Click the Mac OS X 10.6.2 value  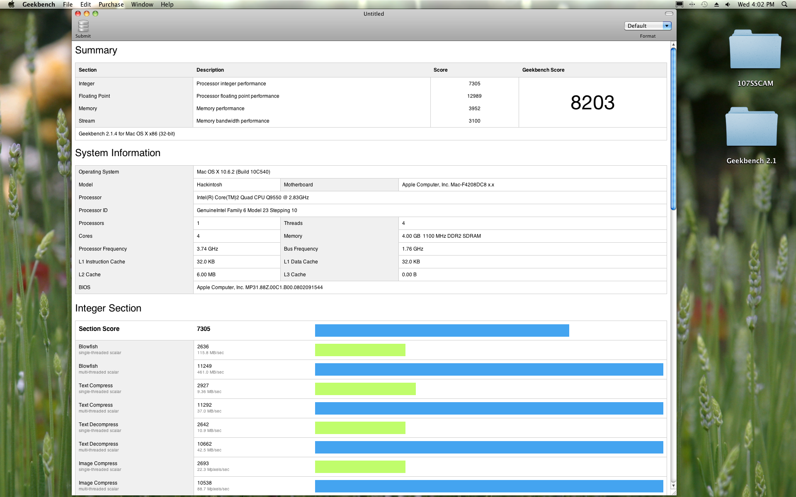point(233,172)
